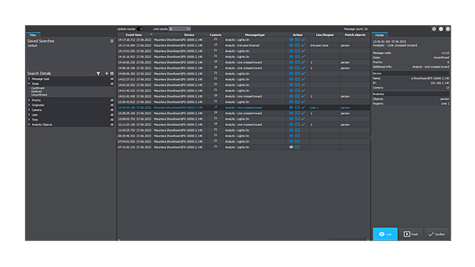Viewport: 475px width, 267px height.
Task: Click the save icon beside Search Details
Action: (112, 73)
